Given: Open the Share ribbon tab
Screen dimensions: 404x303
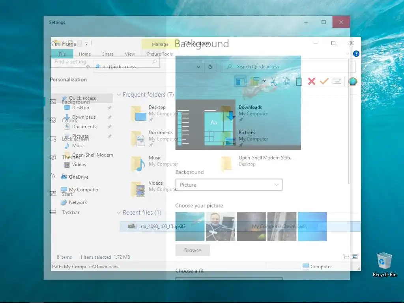Looking at the screenshot, I should pyautogui.click(x=108, y=54).
